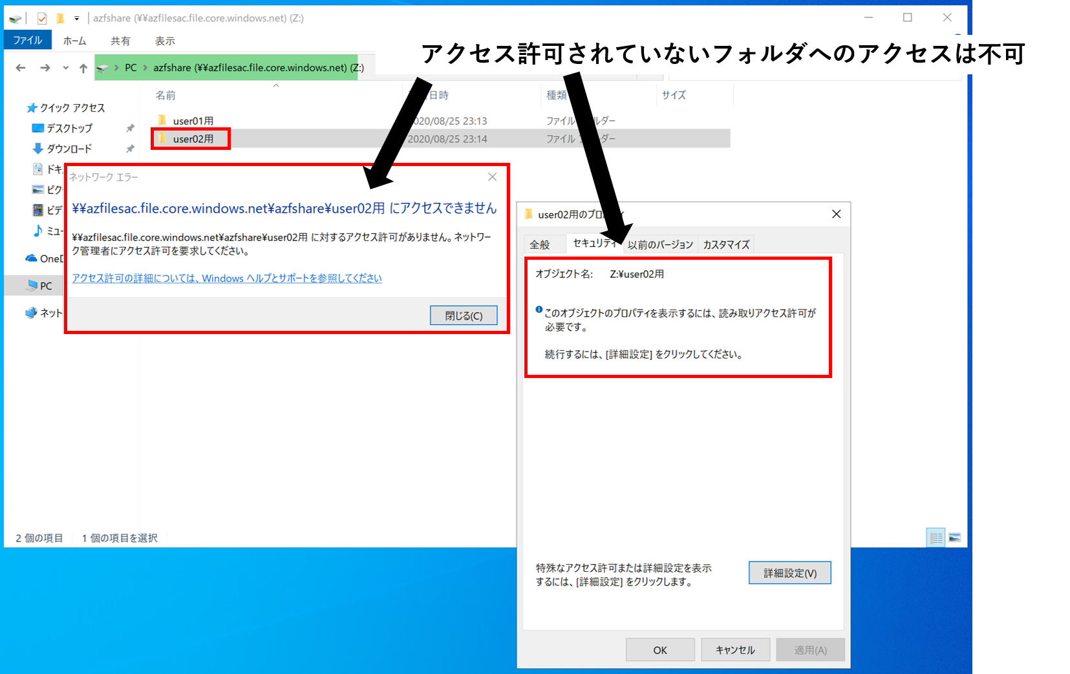Viewport: 1070px width, 674px height.
Task: Close the user02用 properties dialog
Action: pos(837,214)
